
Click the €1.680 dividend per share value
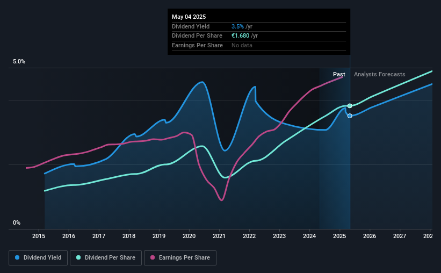240,36
